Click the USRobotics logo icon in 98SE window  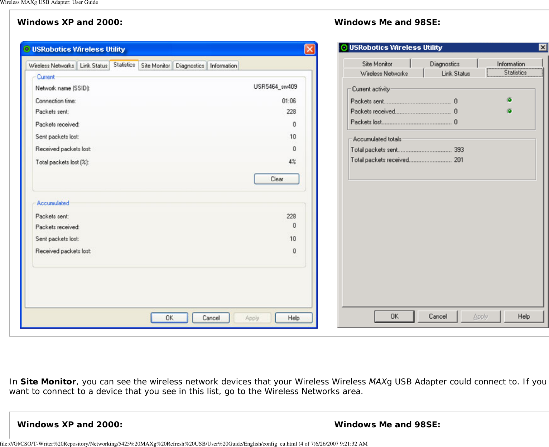coord(344,48)
